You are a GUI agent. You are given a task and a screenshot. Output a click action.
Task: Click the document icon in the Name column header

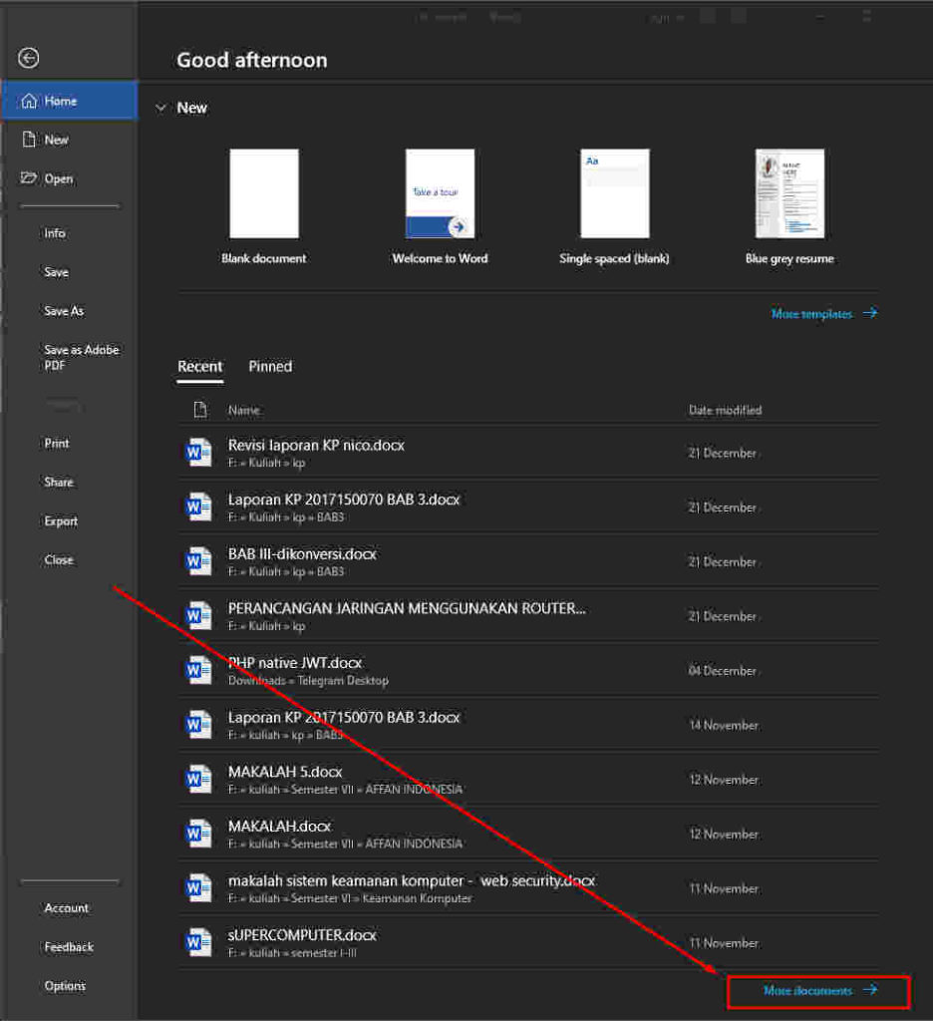pyautogui.click(x=200, y=410)
